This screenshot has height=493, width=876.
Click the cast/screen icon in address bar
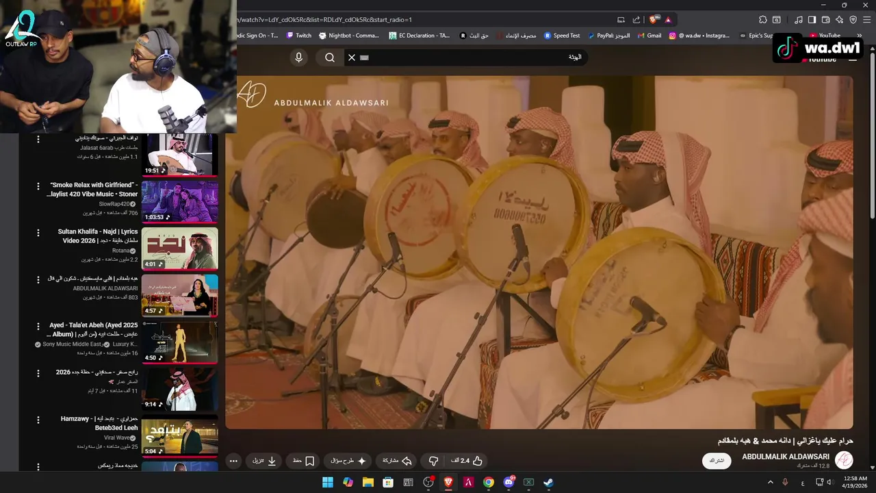click(621, 20)
